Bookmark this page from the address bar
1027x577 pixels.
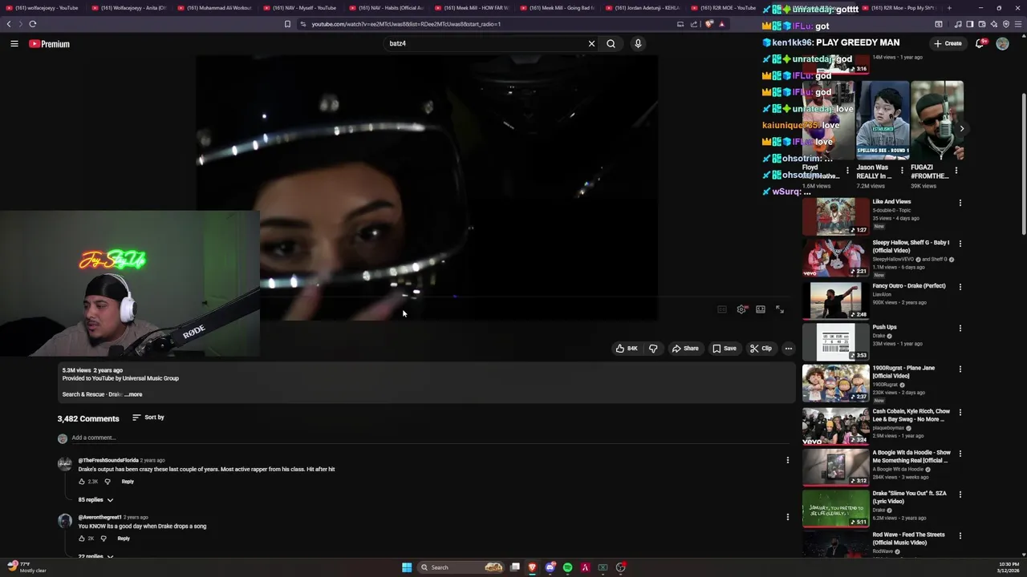[287, 24]
